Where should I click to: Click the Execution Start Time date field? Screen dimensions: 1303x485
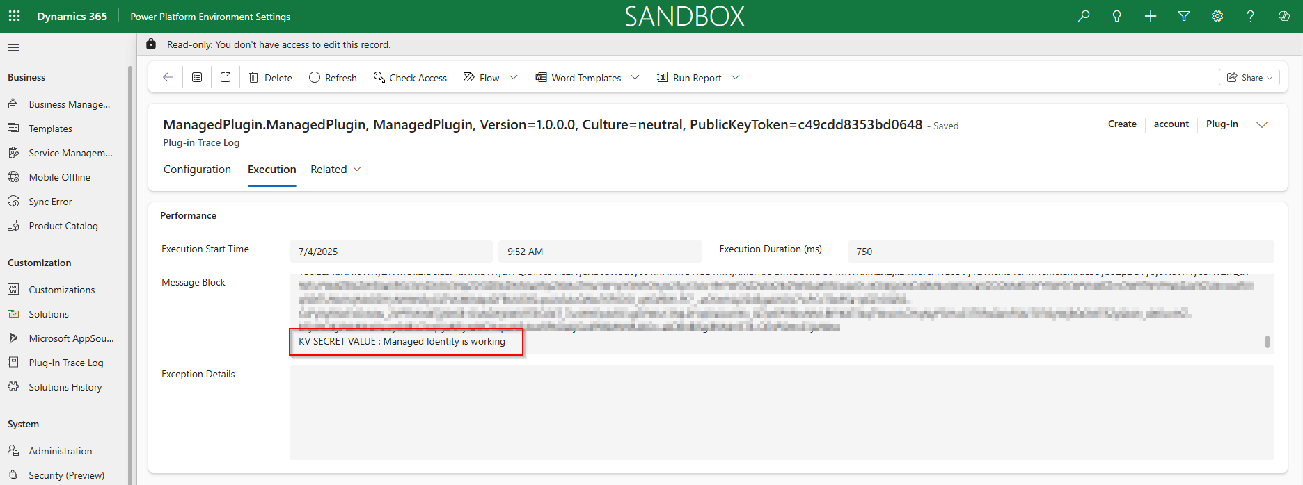coord(390,252)
